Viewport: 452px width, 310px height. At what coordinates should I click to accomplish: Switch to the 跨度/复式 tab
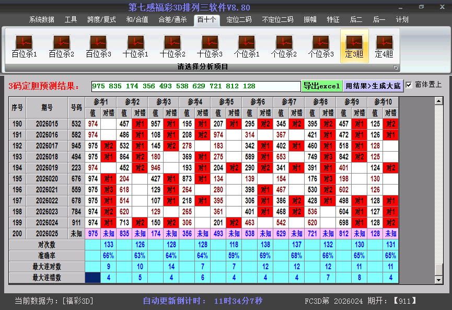click(101, 20)
